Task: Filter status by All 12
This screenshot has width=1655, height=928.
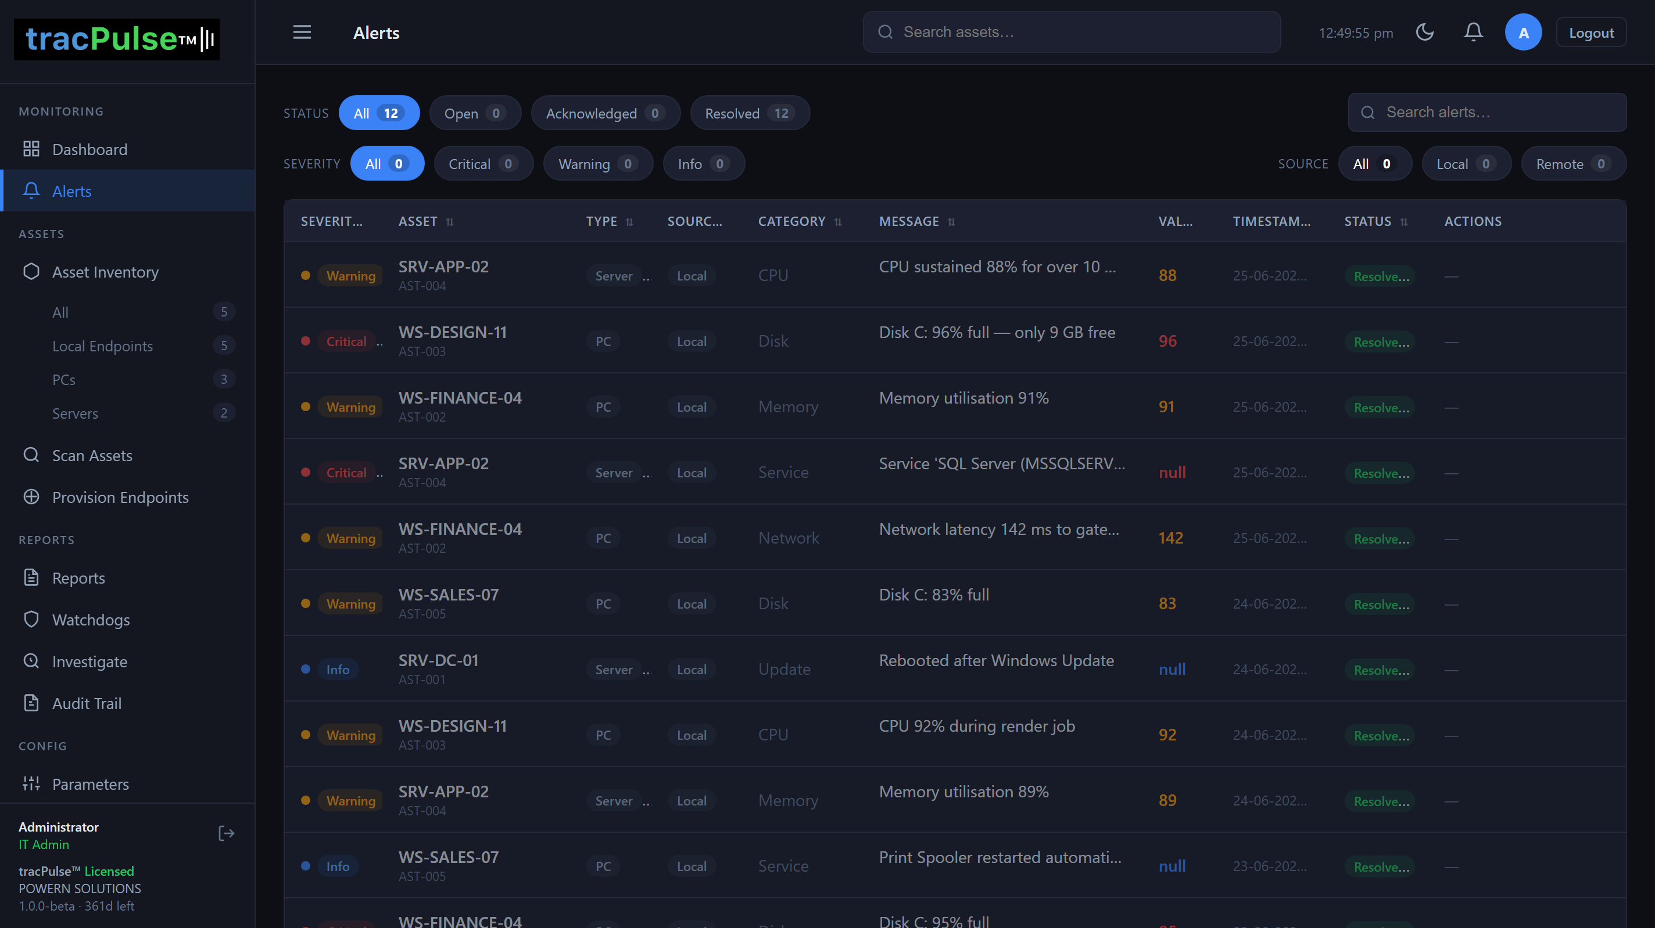Action: click(x=379, y=113)
